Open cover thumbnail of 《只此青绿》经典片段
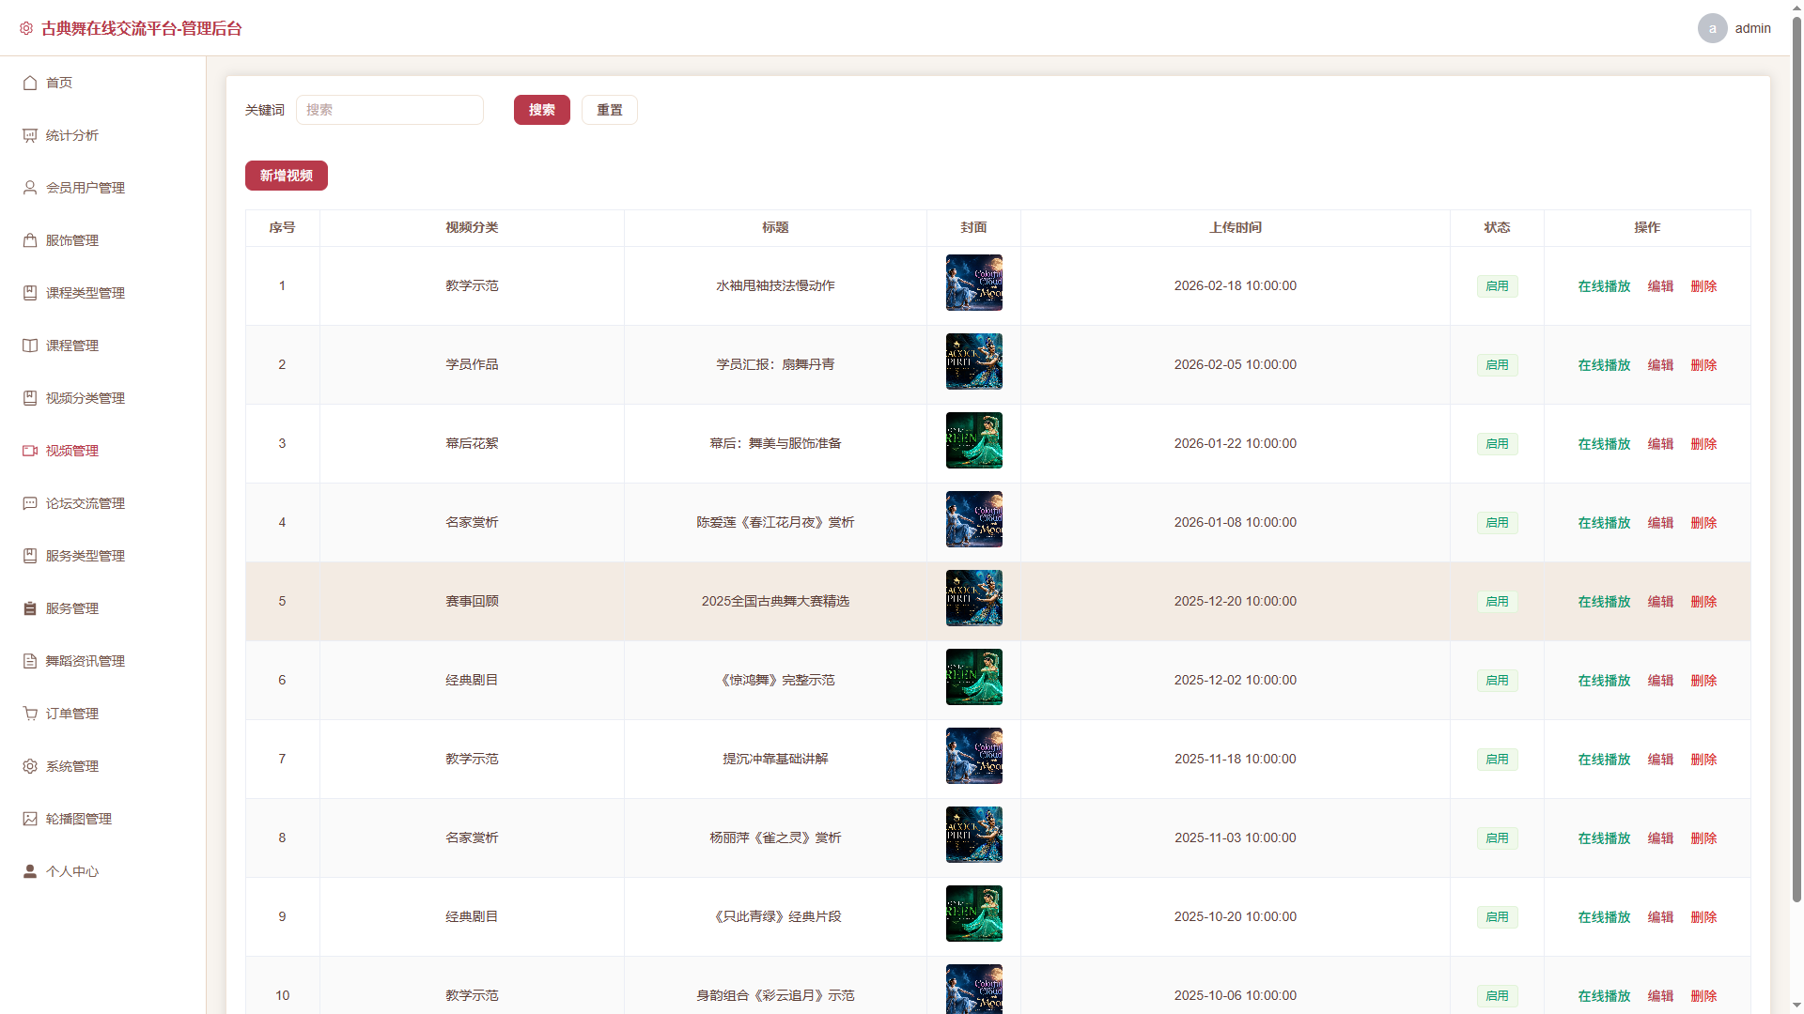1804x1014 pixels. (x=974, y=914)
